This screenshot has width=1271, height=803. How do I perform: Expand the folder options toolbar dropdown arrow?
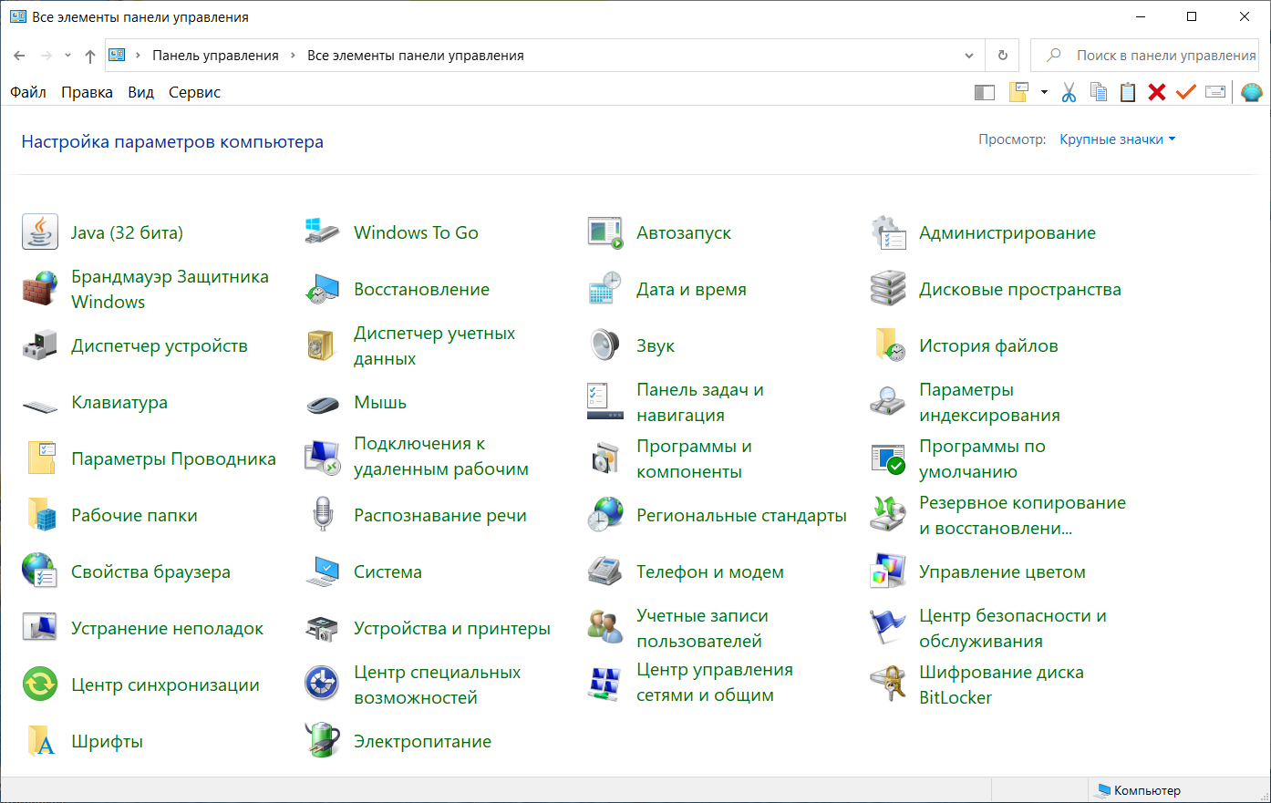[x=1044, y=92]
